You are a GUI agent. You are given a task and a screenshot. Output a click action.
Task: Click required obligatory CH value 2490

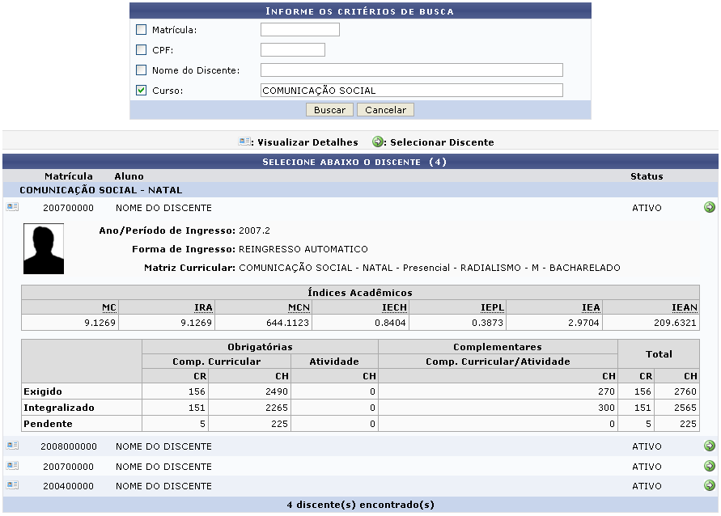[277, 391]
